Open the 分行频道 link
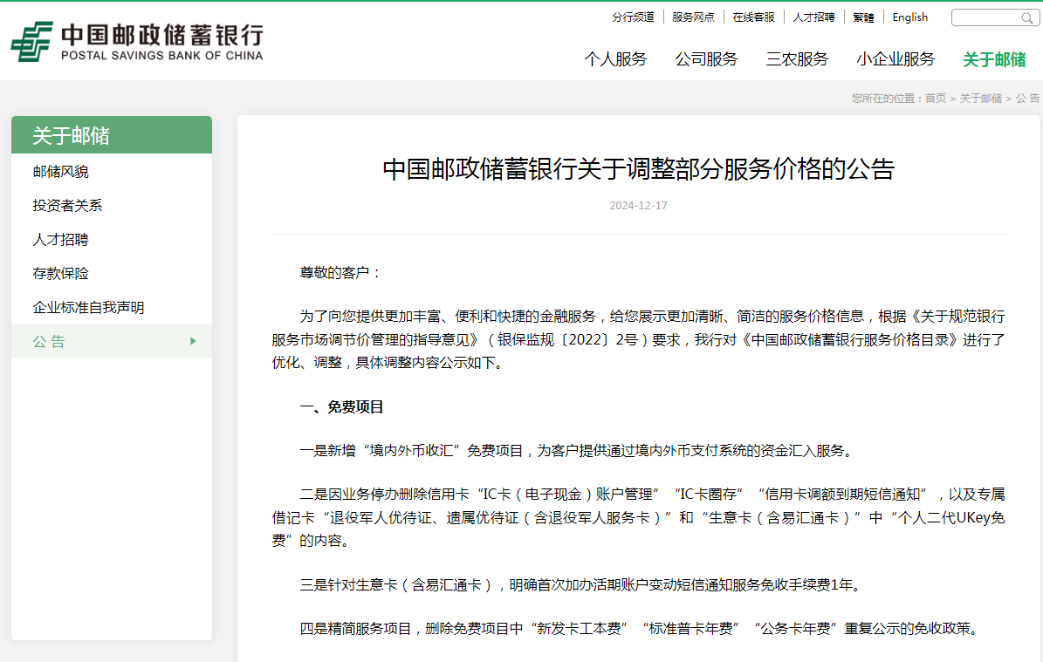The image size is (1043, 662). 632,17
